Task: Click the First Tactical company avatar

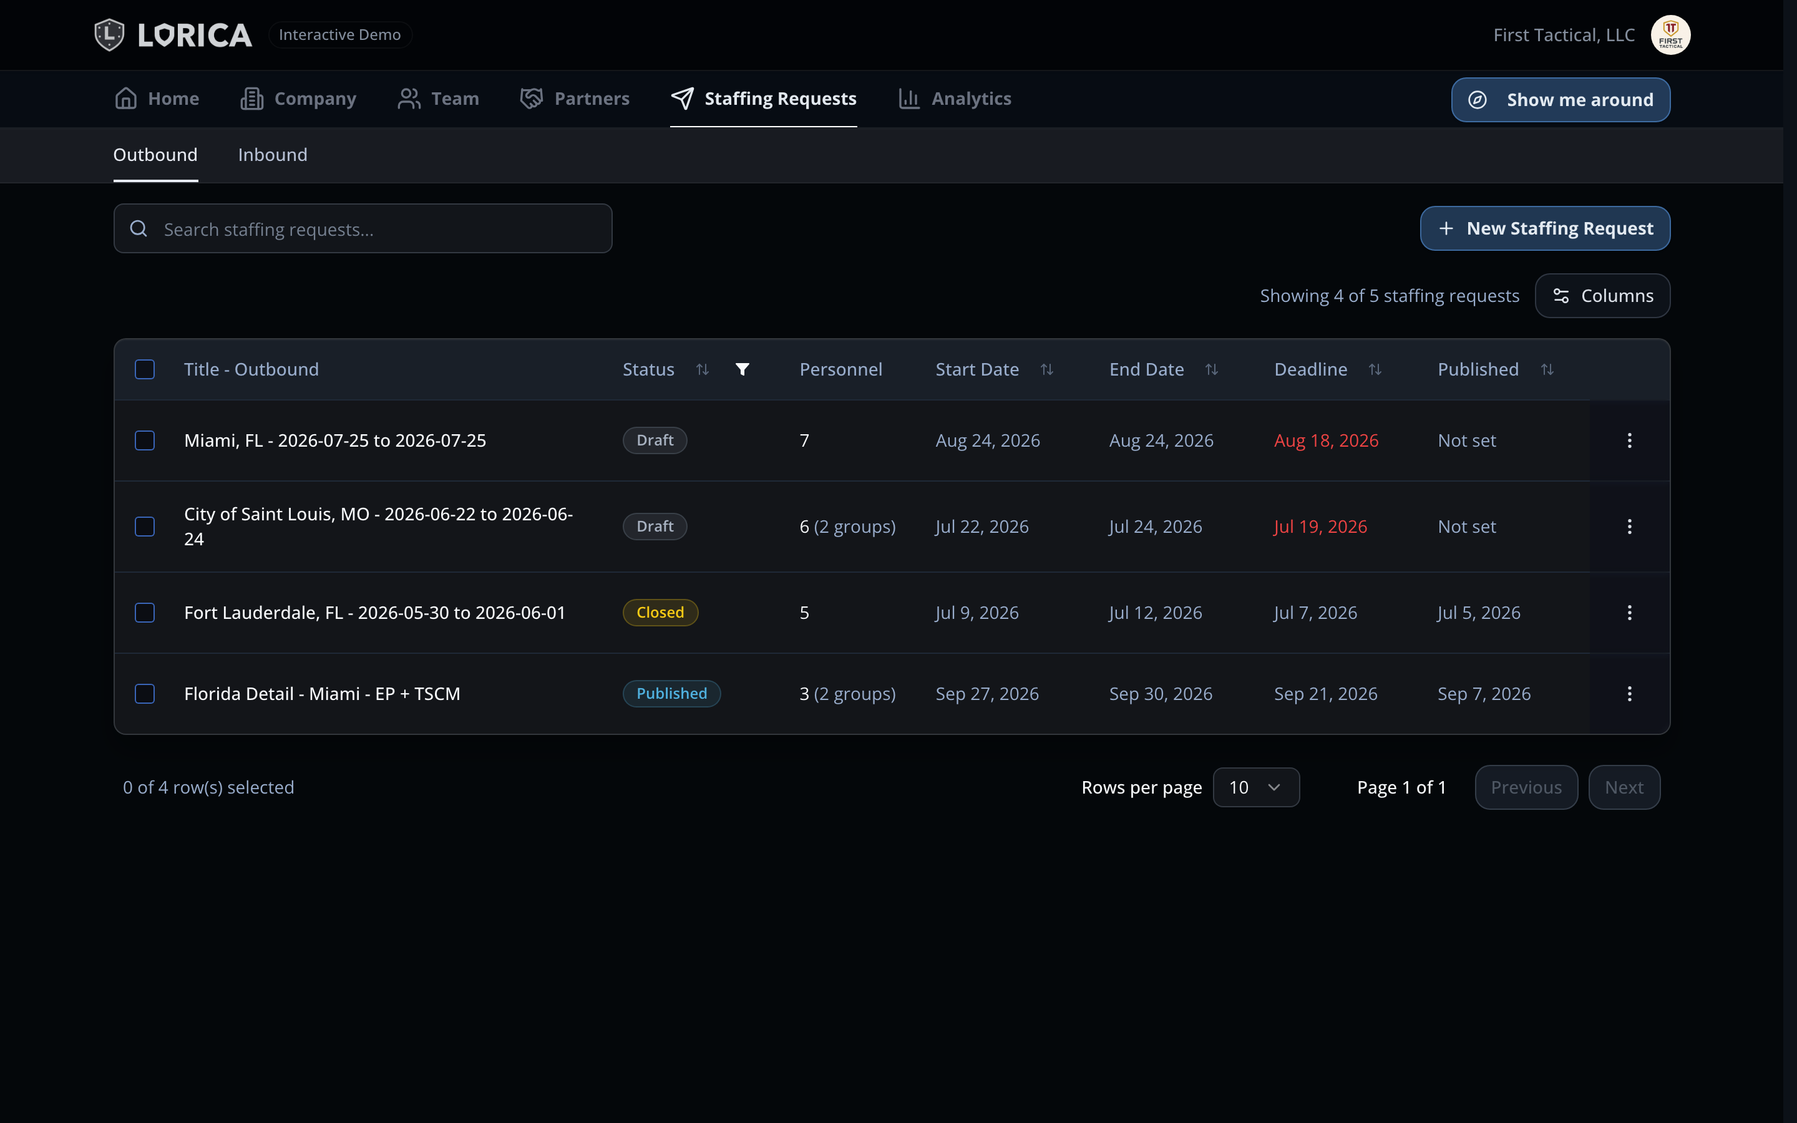Action: click(x=1670, y=35)
